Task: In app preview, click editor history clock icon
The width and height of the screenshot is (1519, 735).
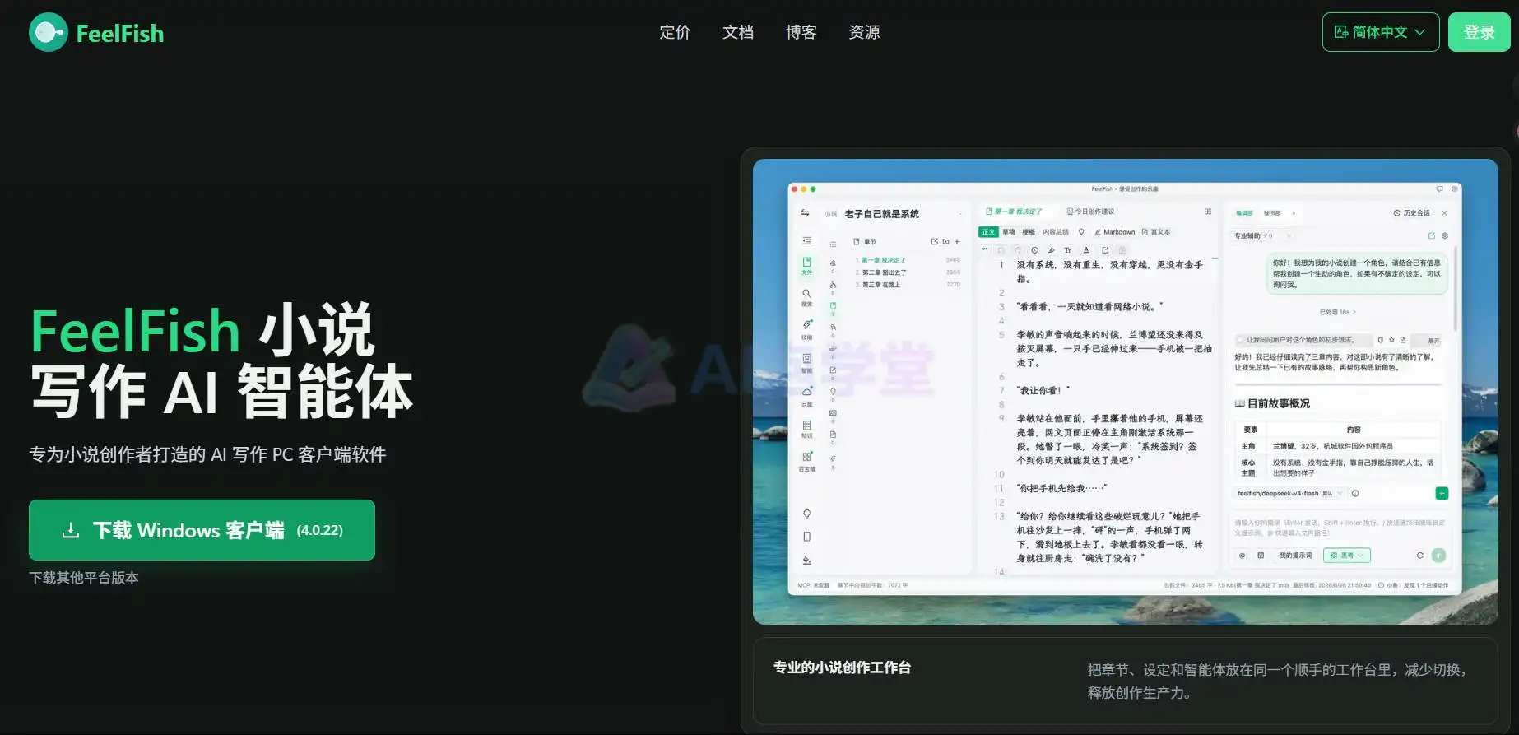Action: point(1034,250)
